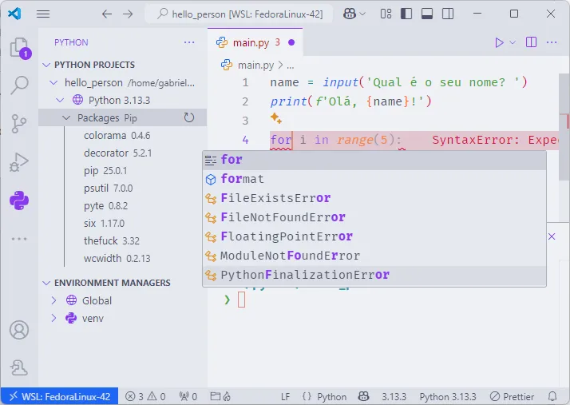The width and height of the screenshot is (570, 405).
Task: Choose 'for' keyword suggestion
Action: [x=374, y=160]
